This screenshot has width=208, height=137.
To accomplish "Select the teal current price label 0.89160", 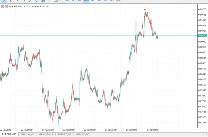I will coord(202,36).
